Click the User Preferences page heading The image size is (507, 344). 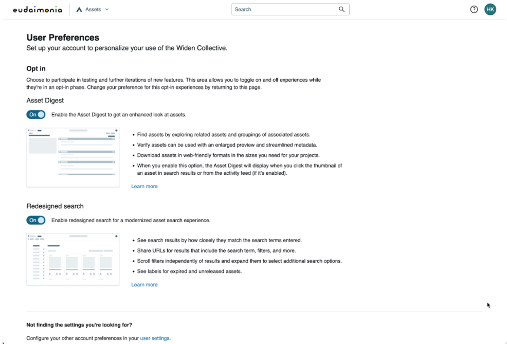(63, 38)
